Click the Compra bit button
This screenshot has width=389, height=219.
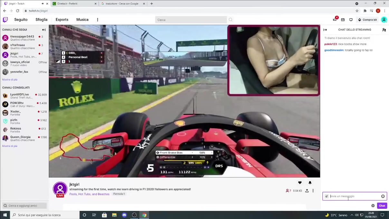pyautogui.click(x=367, y=20)
